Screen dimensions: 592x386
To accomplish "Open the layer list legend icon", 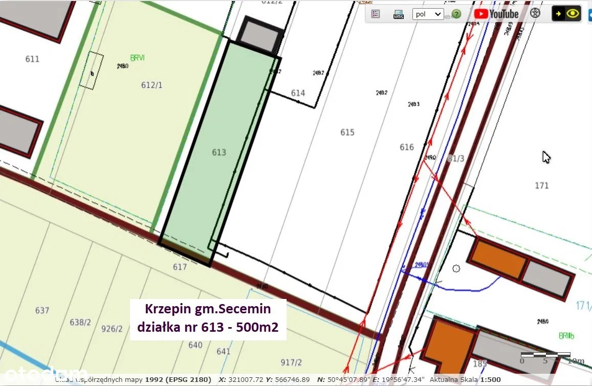I will pyautogui.click(x=376, y=14).
